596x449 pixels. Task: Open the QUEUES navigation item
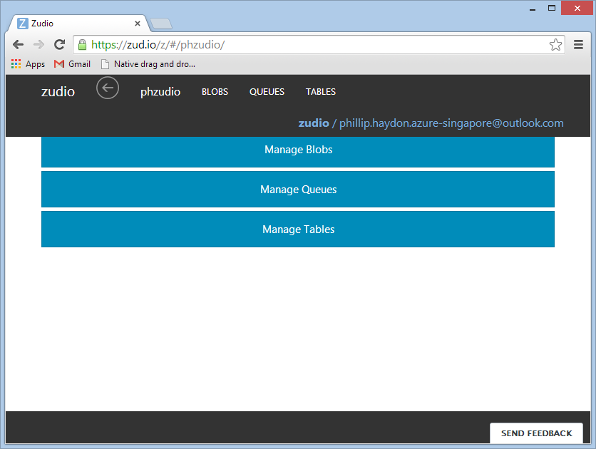point(267,92)
